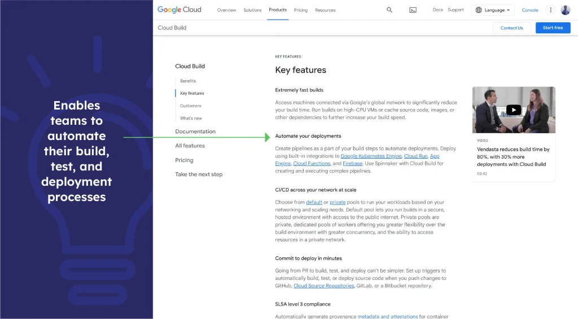This screenshot has height=319, width=578.
Task: Go to the Overview menu item
Action: click(226, 10)
